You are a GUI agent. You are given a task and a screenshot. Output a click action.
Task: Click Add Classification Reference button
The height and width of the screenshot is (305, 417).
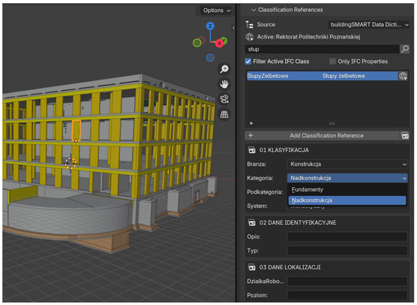coord(322,135)
